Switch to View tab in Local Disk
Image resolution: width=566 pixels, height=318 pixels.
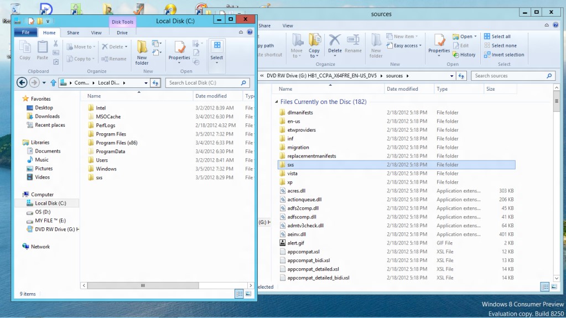click(96, 33)
